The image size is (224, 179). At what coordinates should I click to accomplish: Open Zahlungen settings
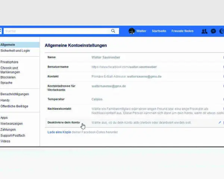click(8, 129)
